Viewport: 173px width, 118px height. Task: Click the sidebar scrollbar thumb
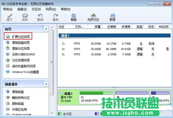click(52, 62)
